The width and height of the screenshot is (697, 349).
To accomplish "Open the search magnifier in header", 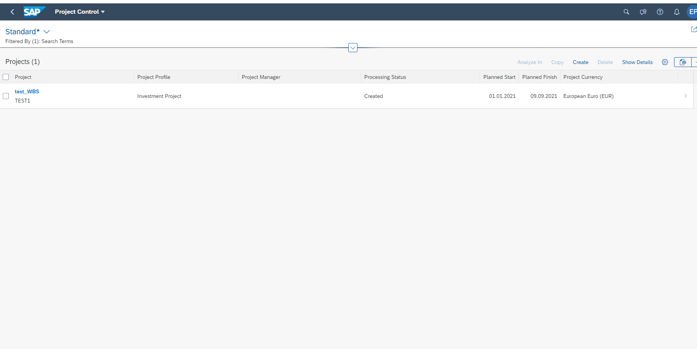I will tap(626, 12).
